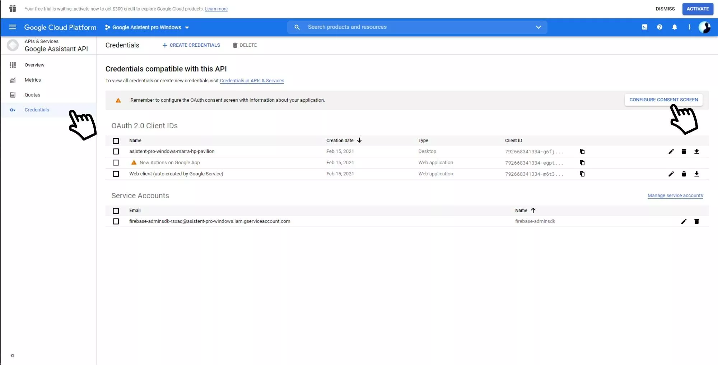Open Quotas in sidebar

tap(32, 95)
